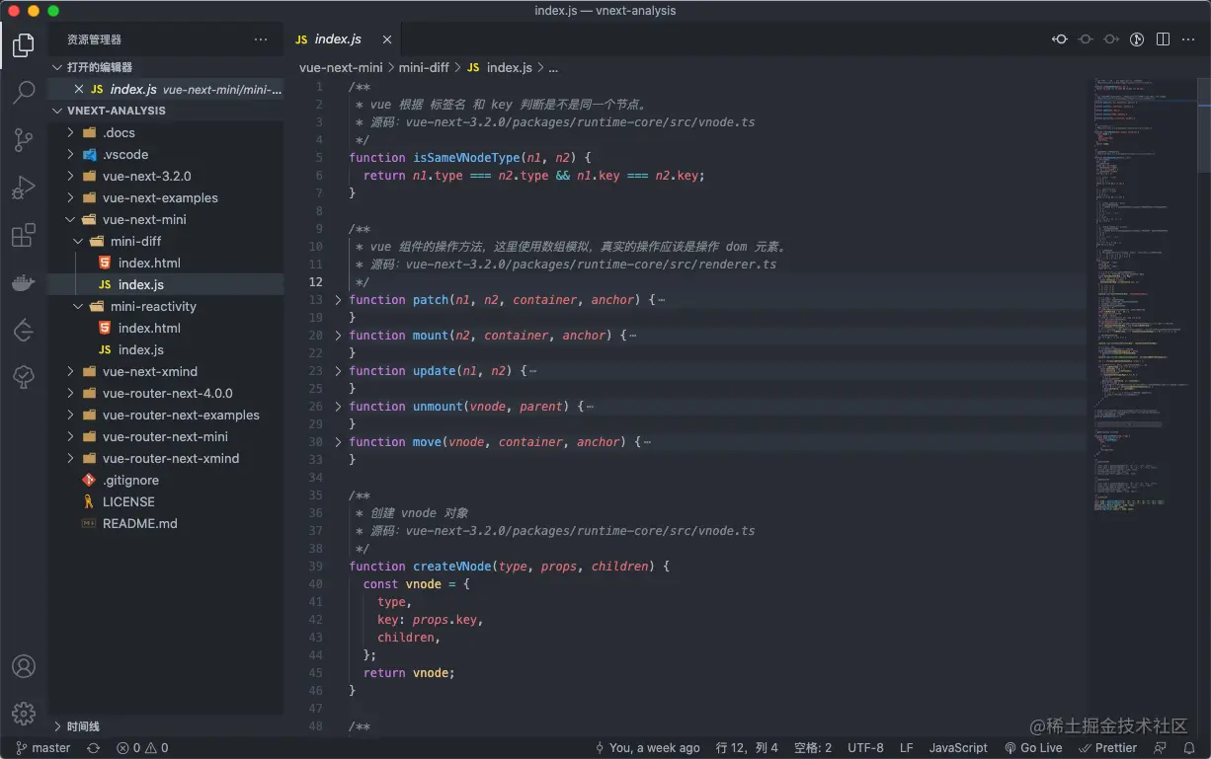This screenshot has height=759, width=1211.
Task: Expand the vue-router-next-4.0.0 folder
Action: pyautogui.click(x=166, y=393)
